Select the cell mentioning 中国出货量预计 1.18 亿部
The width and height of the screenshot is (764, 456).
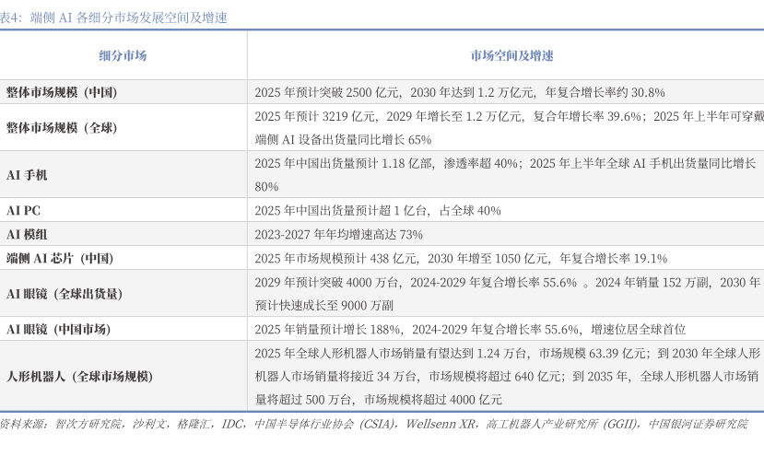click(505, 174)
